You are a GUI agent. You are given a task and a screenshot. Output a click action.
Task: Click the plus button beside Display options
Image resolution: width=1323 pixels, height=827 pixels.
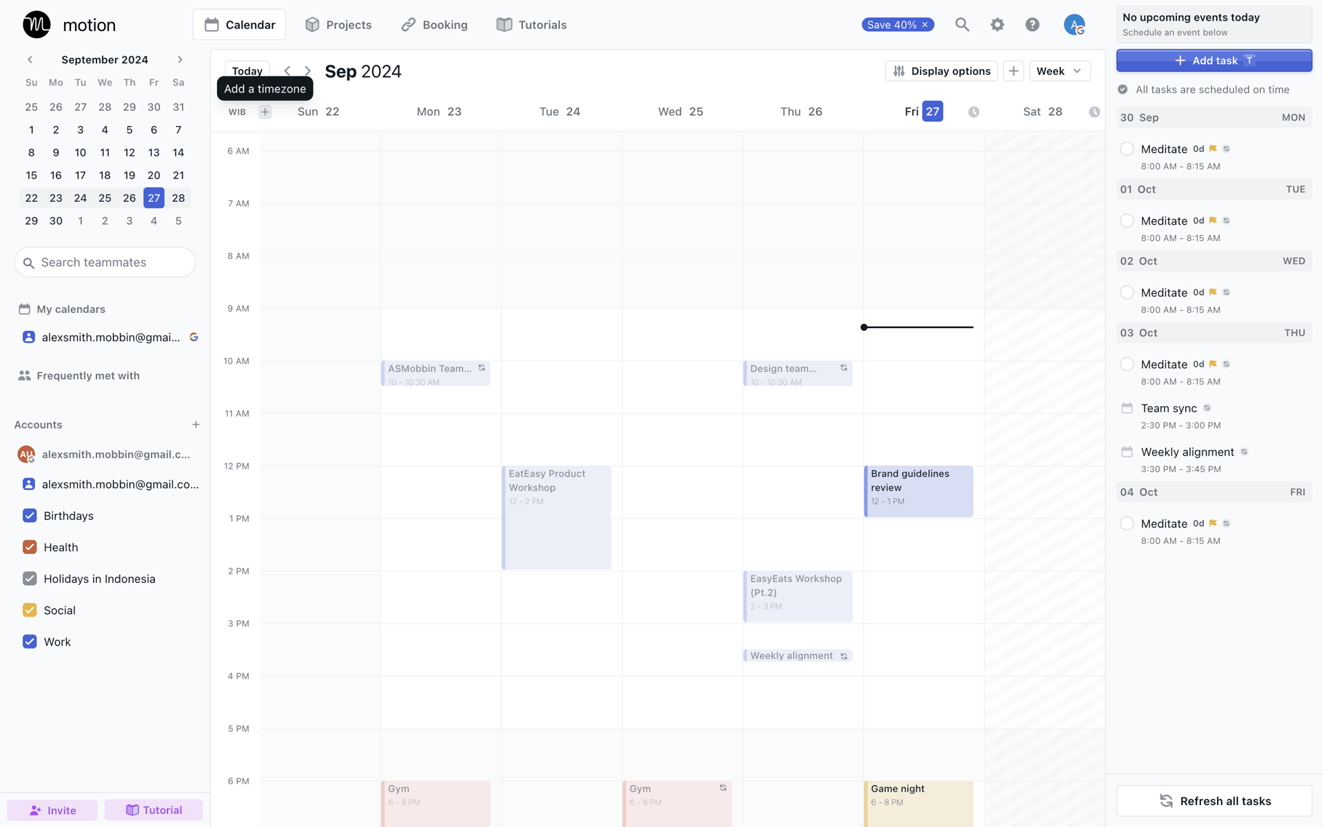tap(1013, 71)
